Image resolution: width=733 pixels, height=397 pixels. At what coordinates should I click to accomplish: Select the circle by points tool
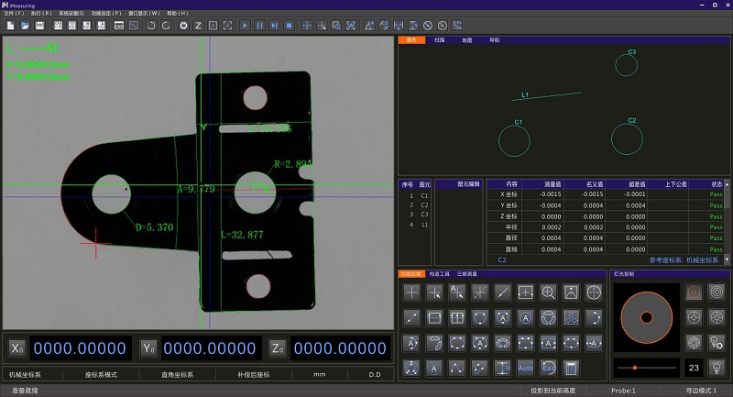[x=479, y=318]
